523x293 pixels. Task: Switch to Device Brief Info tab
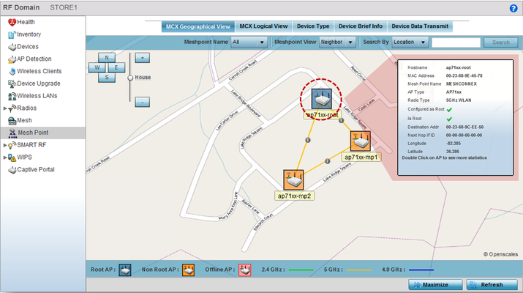[361, 26]
